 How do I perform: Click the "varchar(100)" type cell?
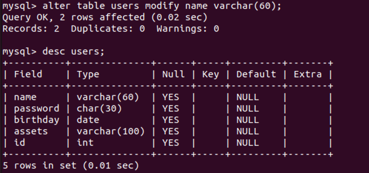[111, 131]
